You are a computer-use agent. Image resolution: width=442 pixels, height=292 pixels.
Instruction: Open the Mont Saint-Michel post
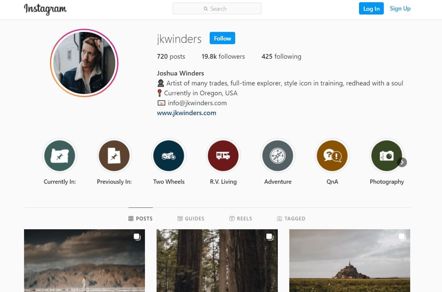[x=349, y=260]
